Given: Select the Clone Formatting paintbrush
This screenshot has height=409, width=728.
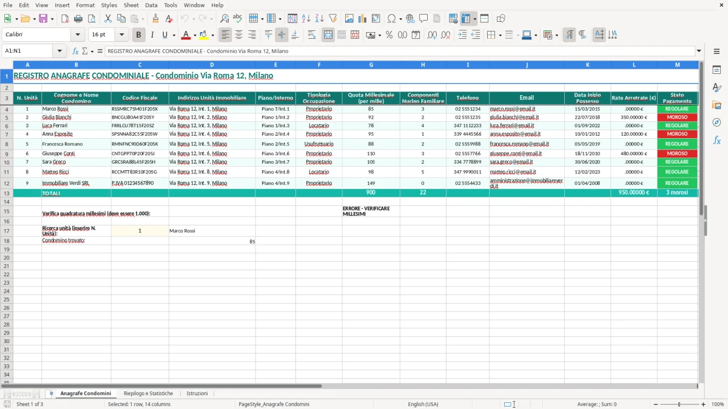Looking at the screenshot, I should pyautogui.click(x=155, y=19).
